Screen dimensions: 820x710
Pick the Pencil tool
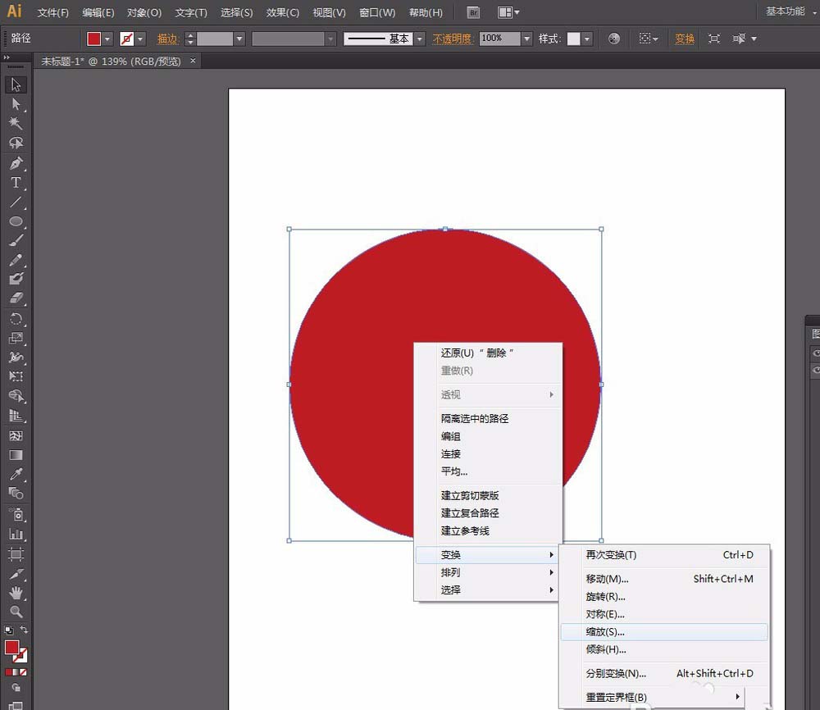click(16, 260)
